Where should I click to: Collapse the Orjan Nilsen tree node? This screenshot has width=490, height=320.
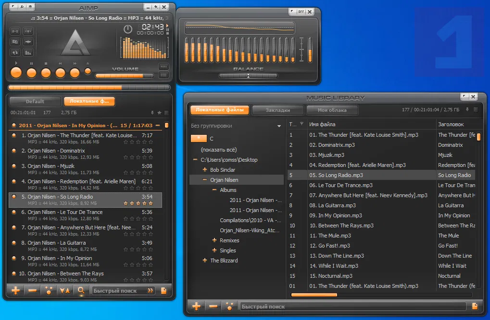coord(205,179)
